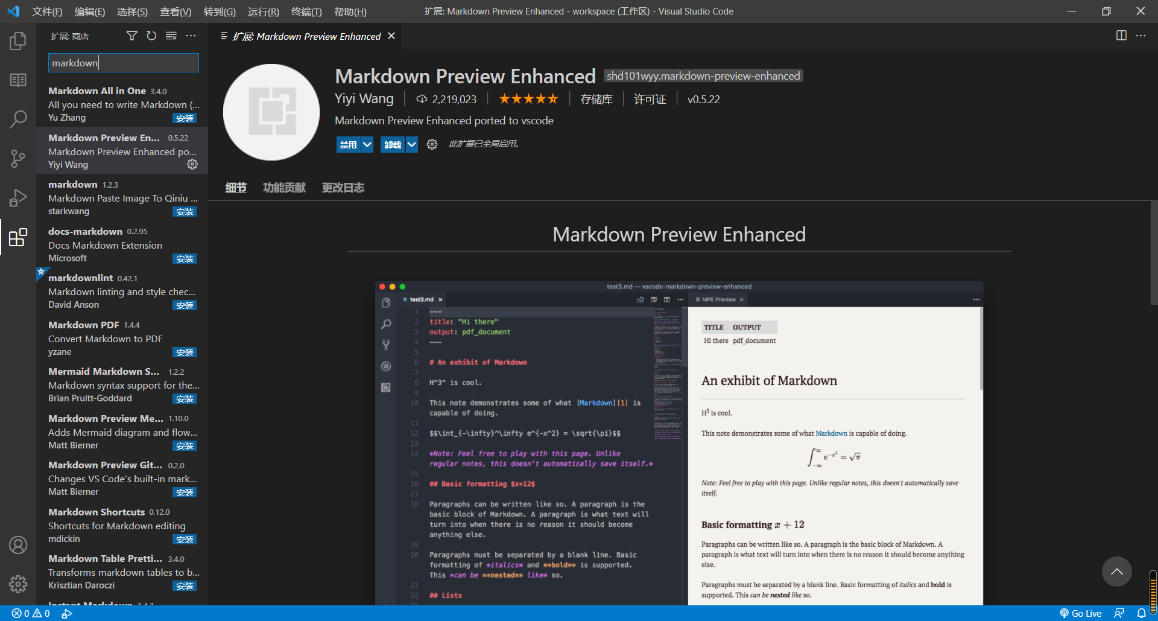Click the v0.5.22 version text
This screenshot has height=621, width=1158.
704,100
